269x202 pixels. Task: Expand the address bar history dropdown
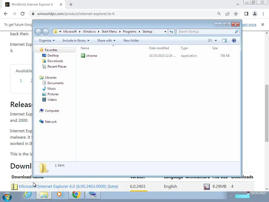(165, 32)
